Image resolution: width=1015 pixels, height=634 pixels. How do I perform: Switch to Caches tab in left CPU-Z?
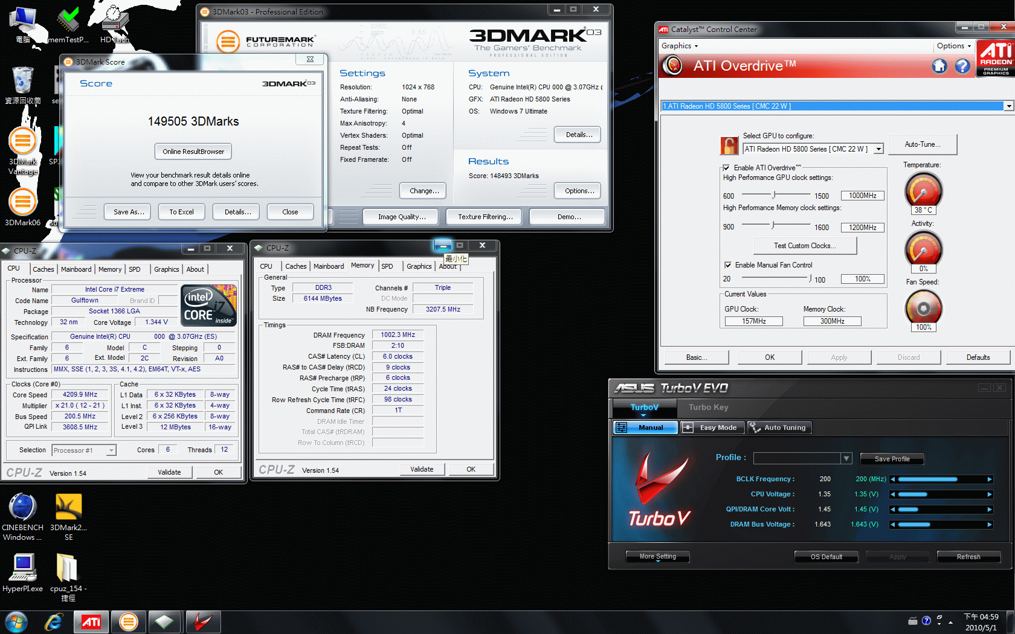(43, 269)
